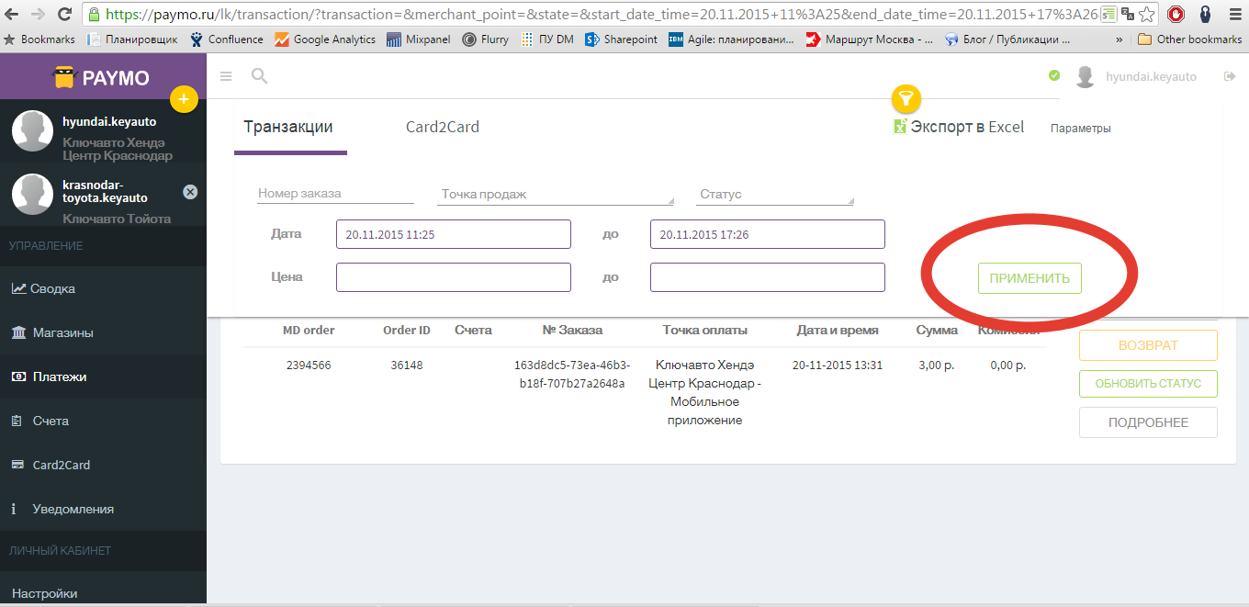Viewport: 1249px width, 607px height.
Task: Expand the bookmarks overflow chevron
Action: [x=1119, y=40]
